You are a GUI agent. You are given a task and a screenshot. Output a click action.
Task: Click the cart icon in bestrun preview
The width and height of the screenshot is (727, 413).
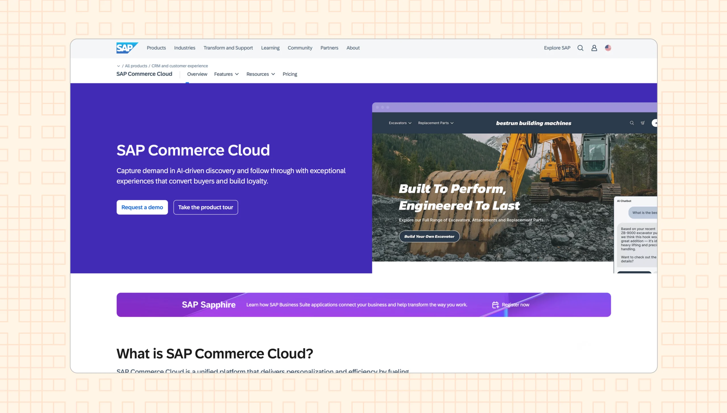[643, 123]
